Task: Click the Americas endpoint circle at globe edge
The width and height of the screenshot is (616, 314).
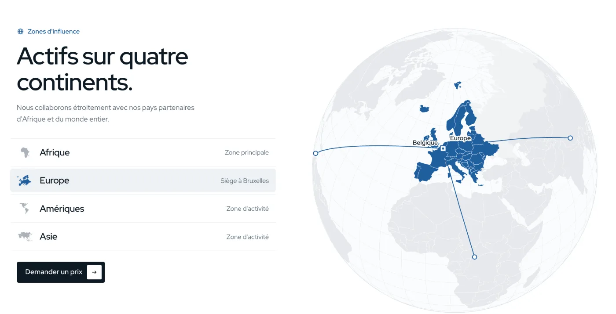Action: [315, 153]
